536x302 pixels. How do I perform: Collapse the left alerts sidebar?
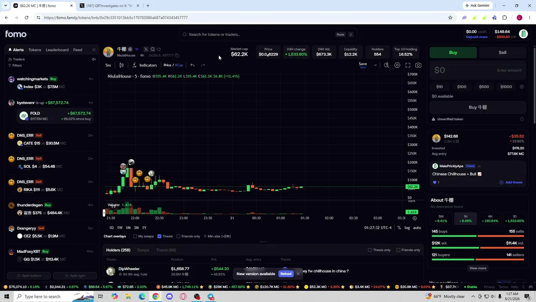(94, 50)
